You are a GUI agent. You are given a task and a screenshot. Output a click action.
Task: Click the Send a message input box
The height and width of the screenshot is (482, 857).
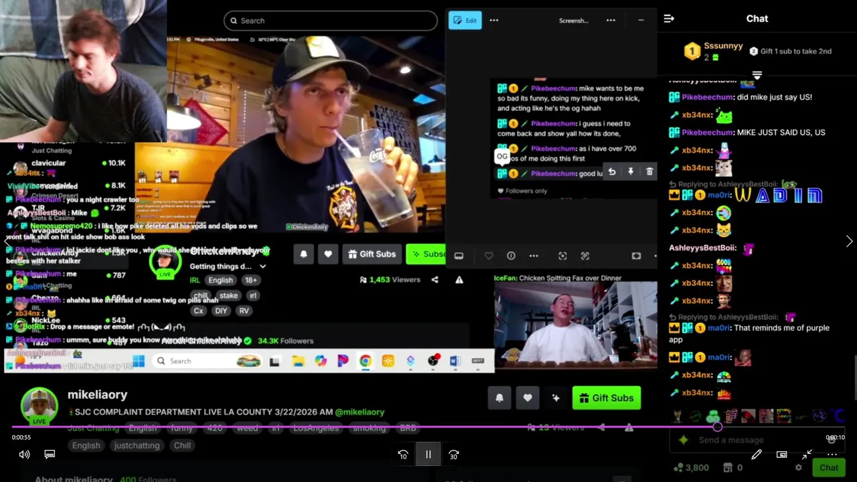[x=757, y=440]
